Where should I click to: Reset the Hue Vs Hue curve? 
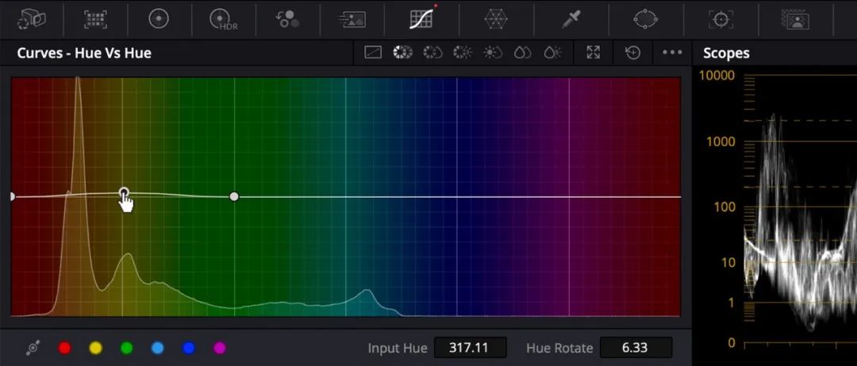tap(632, 52)
